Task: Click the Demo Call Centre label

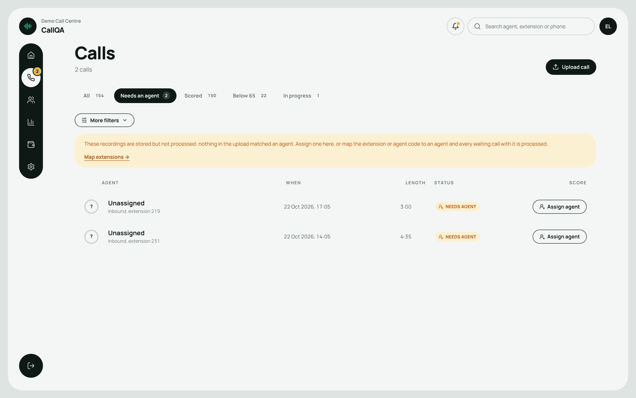Action: 61,21
